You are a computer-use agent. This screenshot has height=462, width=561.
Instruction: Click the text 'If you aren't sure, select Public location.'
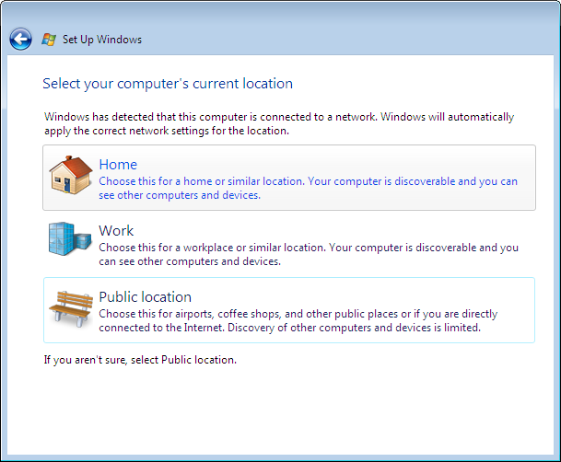point(140,360)
